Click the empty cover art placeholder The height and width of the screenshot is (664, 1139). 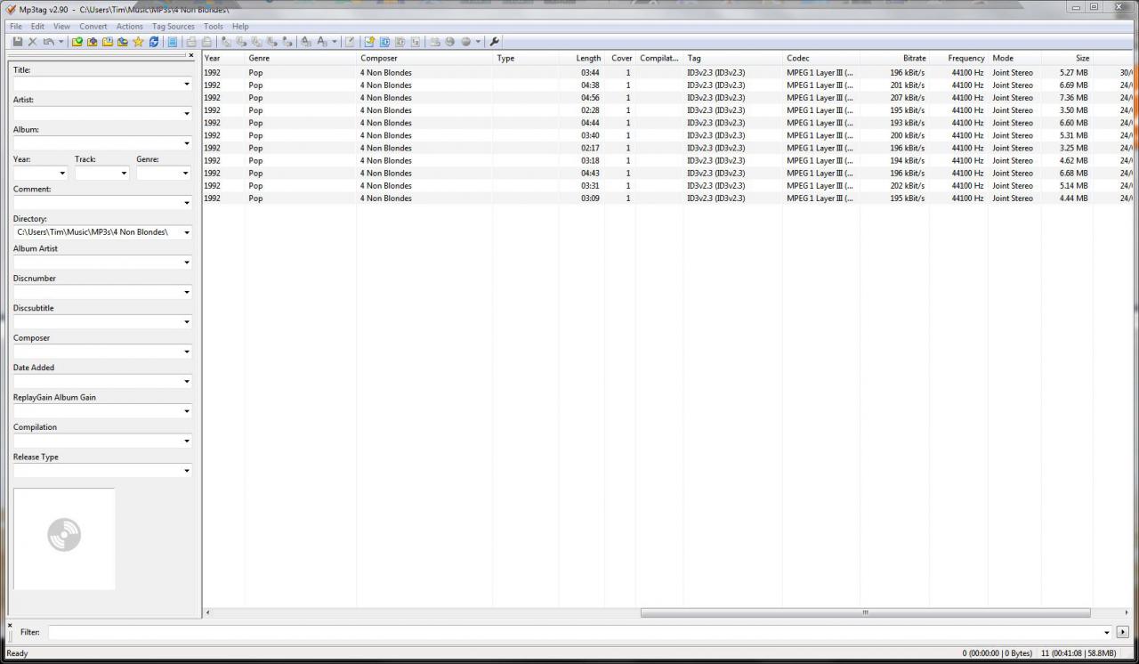point(64,538)
